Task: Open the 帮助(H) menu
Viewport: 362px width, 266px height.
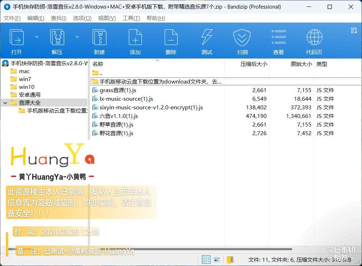Action: pyautogui.click(x=156, y=18)
